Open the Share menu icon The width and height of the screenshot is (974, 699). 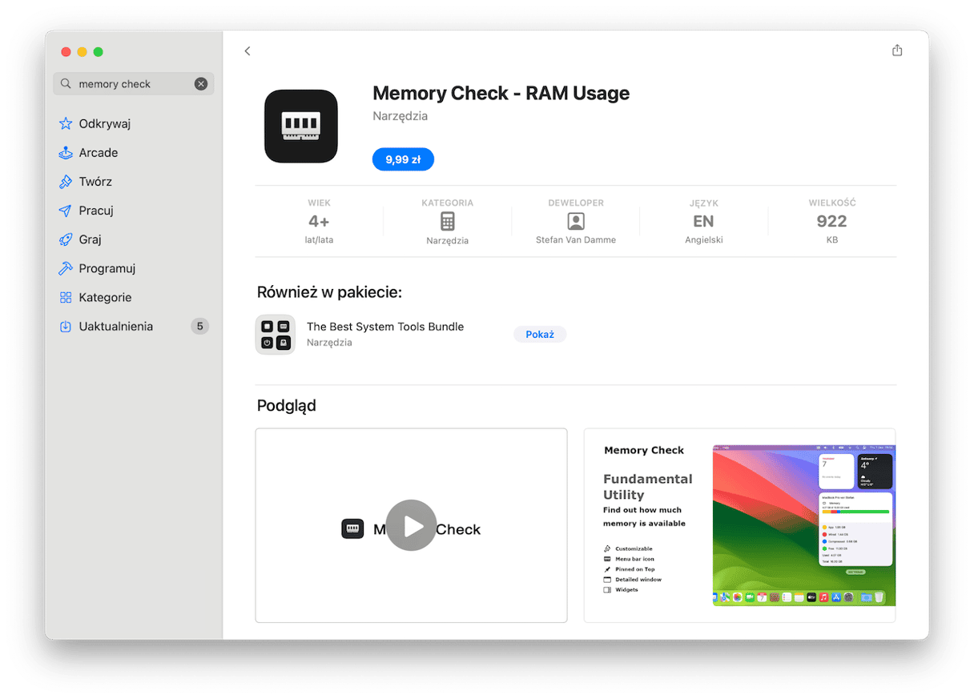tap(897, 50)
